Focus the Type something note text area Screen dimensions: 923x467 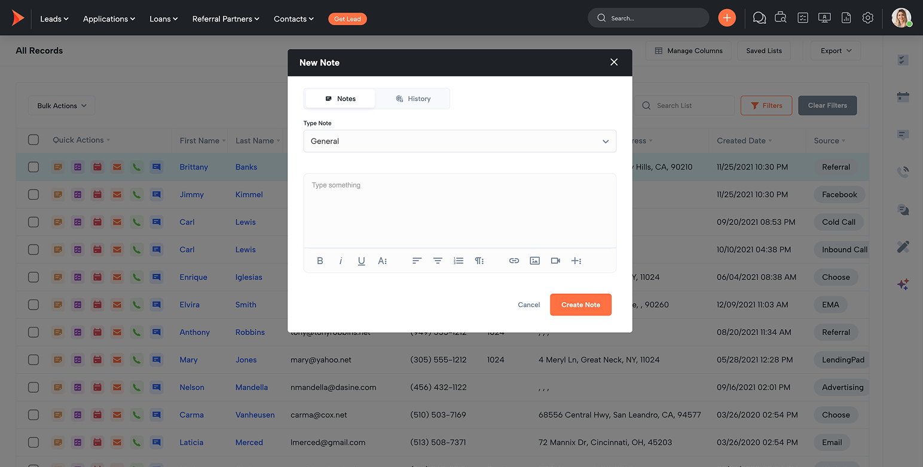(x=460, y=210)
